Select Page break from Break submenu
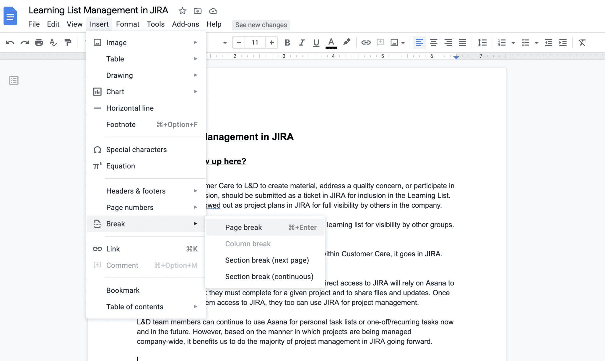This screenshot has height=361, width=605. point(243,227)
